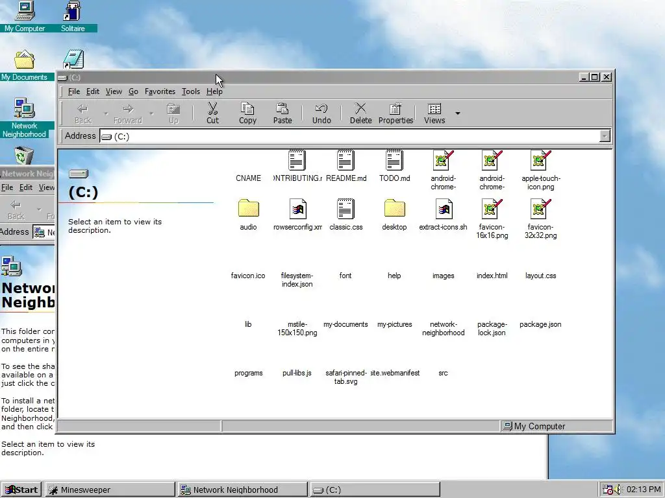Select the package-lock.json label
Screen dimensions: 665x498
point(492,329)
